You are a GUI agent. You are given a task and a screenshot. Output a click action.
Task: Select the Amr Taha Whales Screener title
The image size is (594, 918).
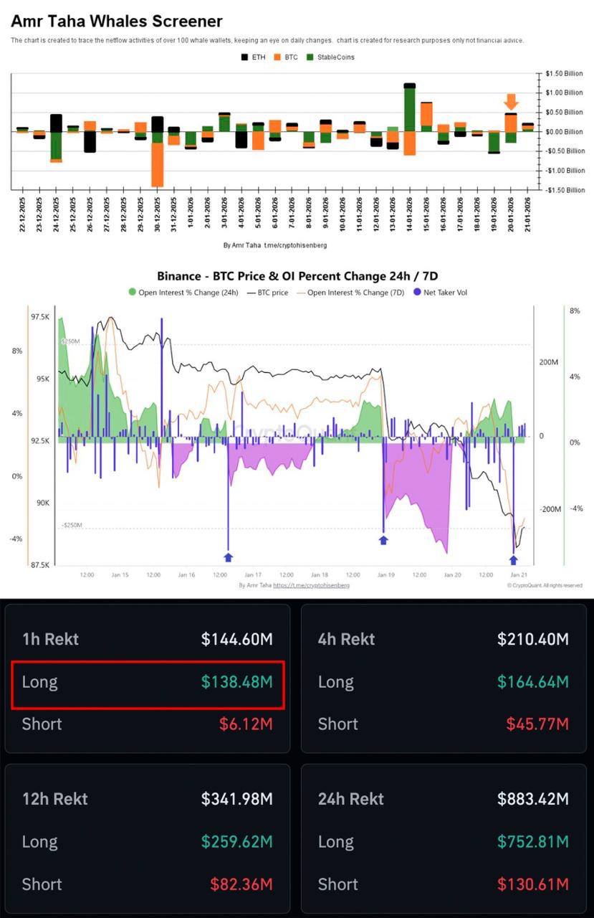(x=116, y=22)
